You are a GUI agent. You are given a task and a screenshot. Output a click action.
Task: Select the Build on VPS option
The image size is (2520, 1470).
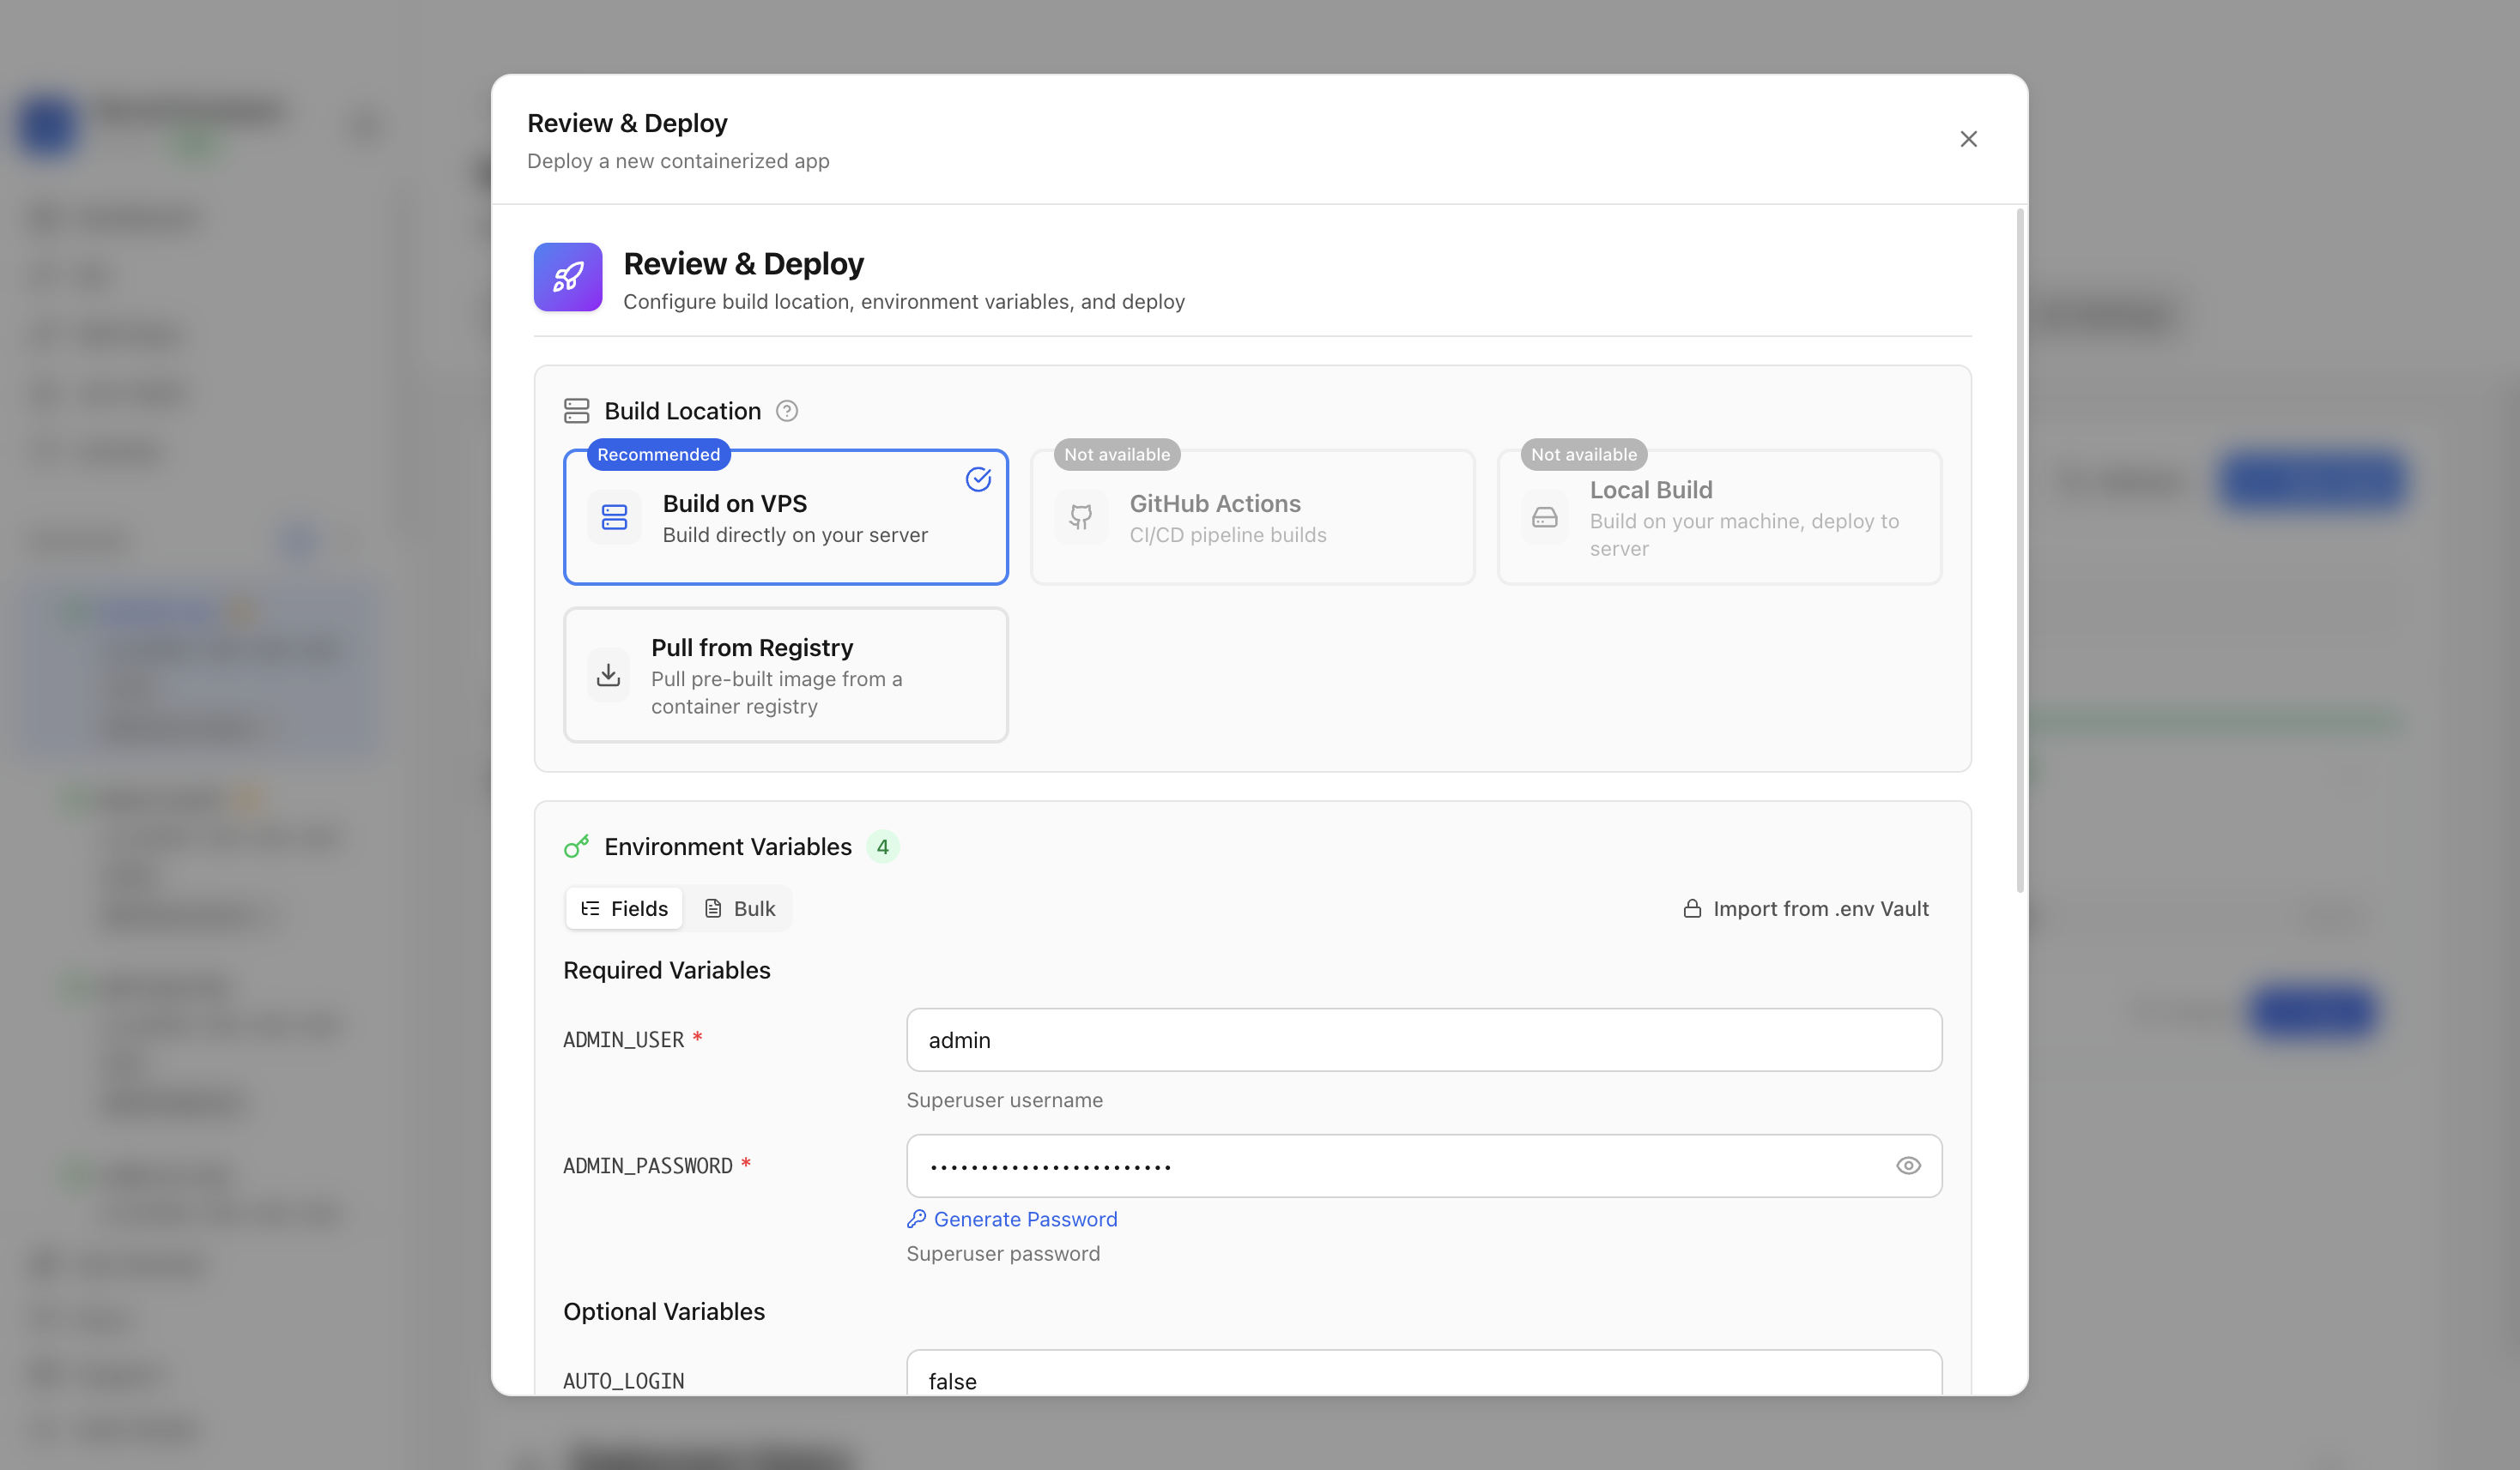coord(785,516)
